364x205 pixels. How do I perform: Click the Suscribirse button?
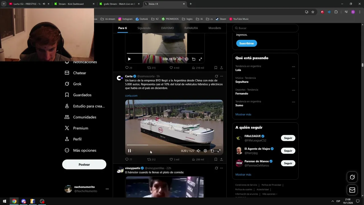[x=247, y=43]
